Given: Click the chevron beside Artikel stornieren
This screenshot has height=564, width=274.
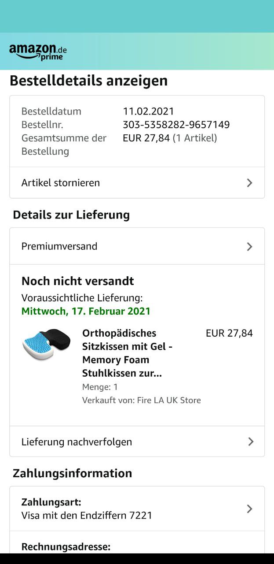Looking at the screenshot, I should coord(249,183).
